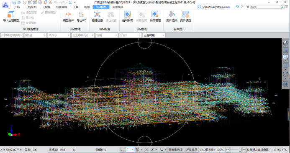Viewport: 290px width, 153px height.
Task: Toggle the 折线选择 polyline selection mode
Action: [x=191, y=150]
